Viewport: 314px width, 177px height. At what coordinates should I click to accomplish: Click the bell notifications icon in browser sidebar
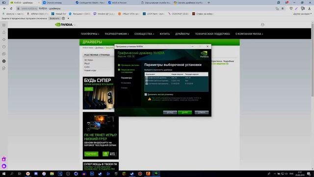coord(4,32)
